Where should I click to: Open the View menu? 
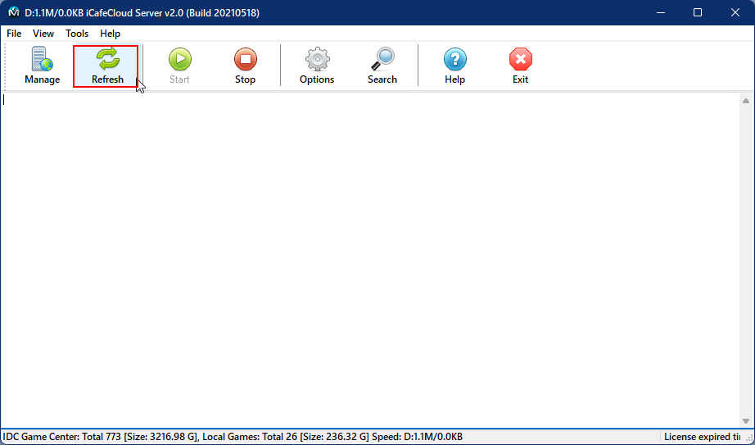43,34
